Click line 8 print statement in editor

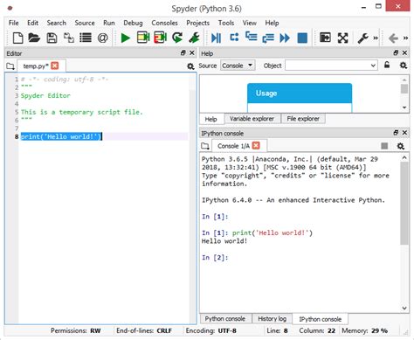[x=61, y=136]
